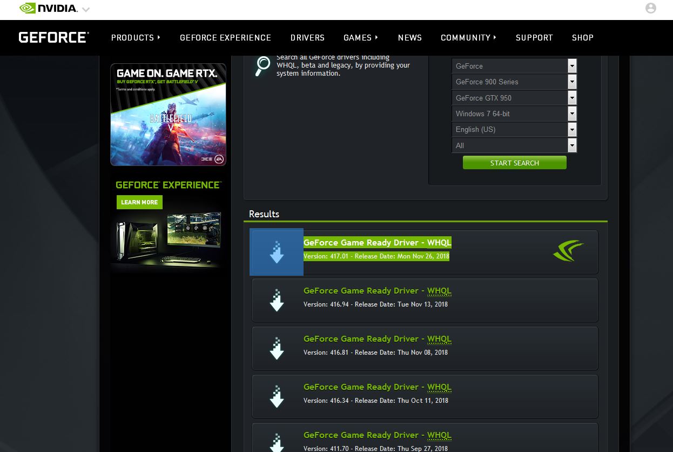Open the user account icon
Screen dimensions: 673x452
click(x=651, y=8)
